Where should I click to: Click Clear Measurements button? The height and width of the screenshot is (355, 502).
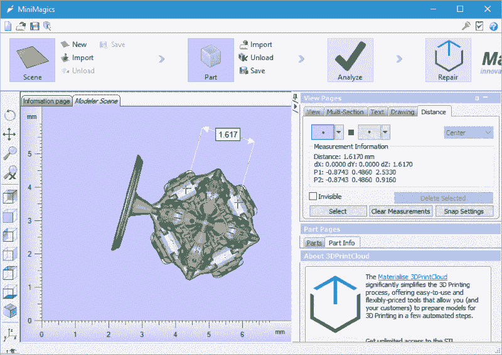click(400, 211)
